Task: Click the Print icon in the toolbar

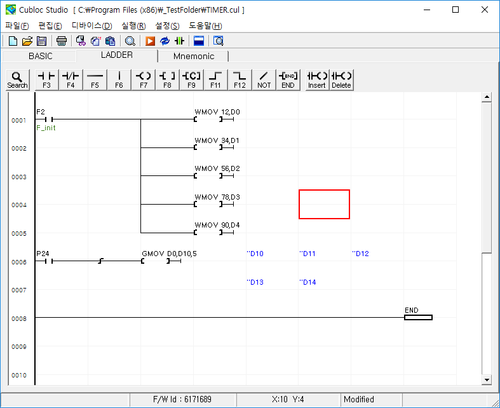Action: coord(62,41)
